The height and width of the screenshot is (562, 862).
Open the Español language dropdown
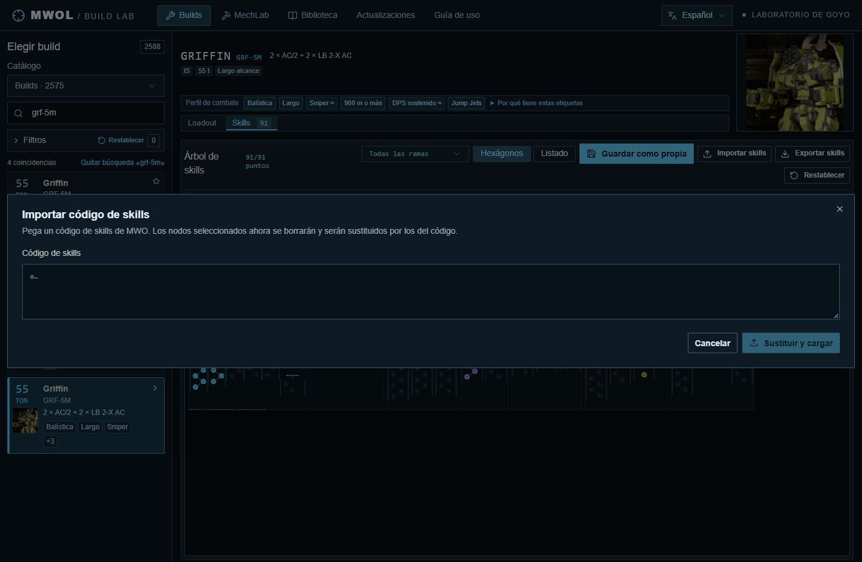(x=697, y=16)
